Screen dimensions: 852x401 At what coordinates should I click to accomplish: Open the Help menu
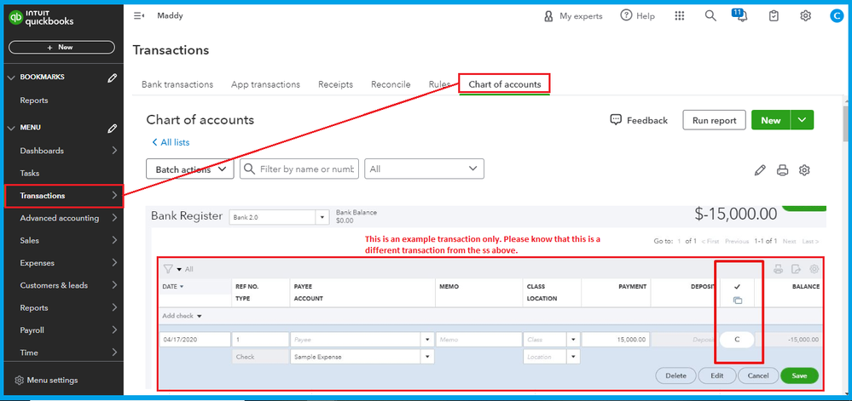[x=637, y=15]
